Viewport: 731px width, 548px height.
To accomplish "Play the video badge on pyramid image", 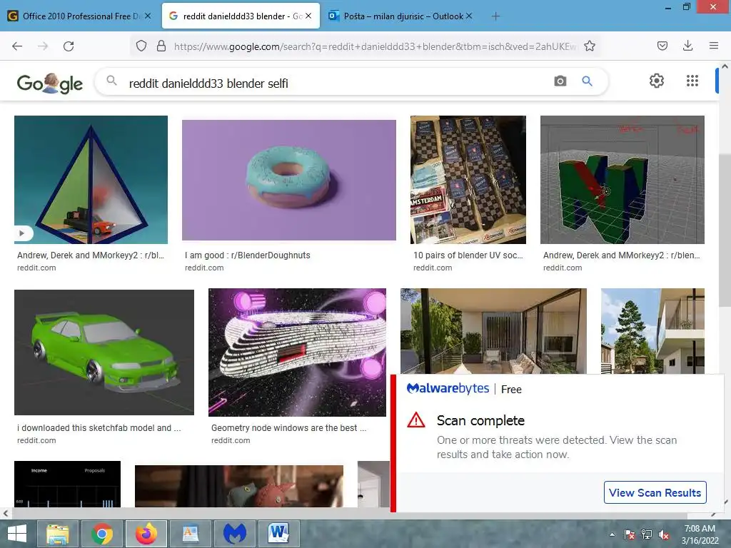I will (x=24, y=233).
